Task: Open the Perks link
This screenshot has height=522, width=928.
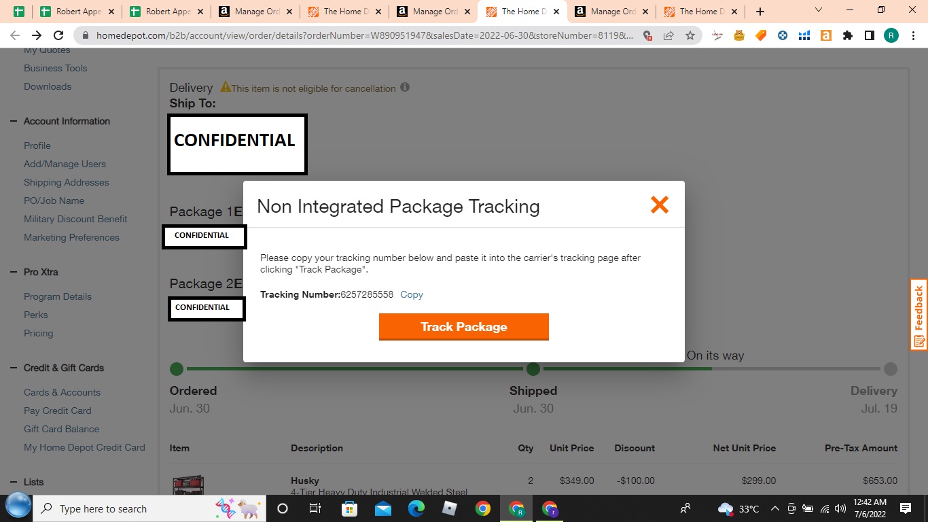Action: (x=36, y=315)
